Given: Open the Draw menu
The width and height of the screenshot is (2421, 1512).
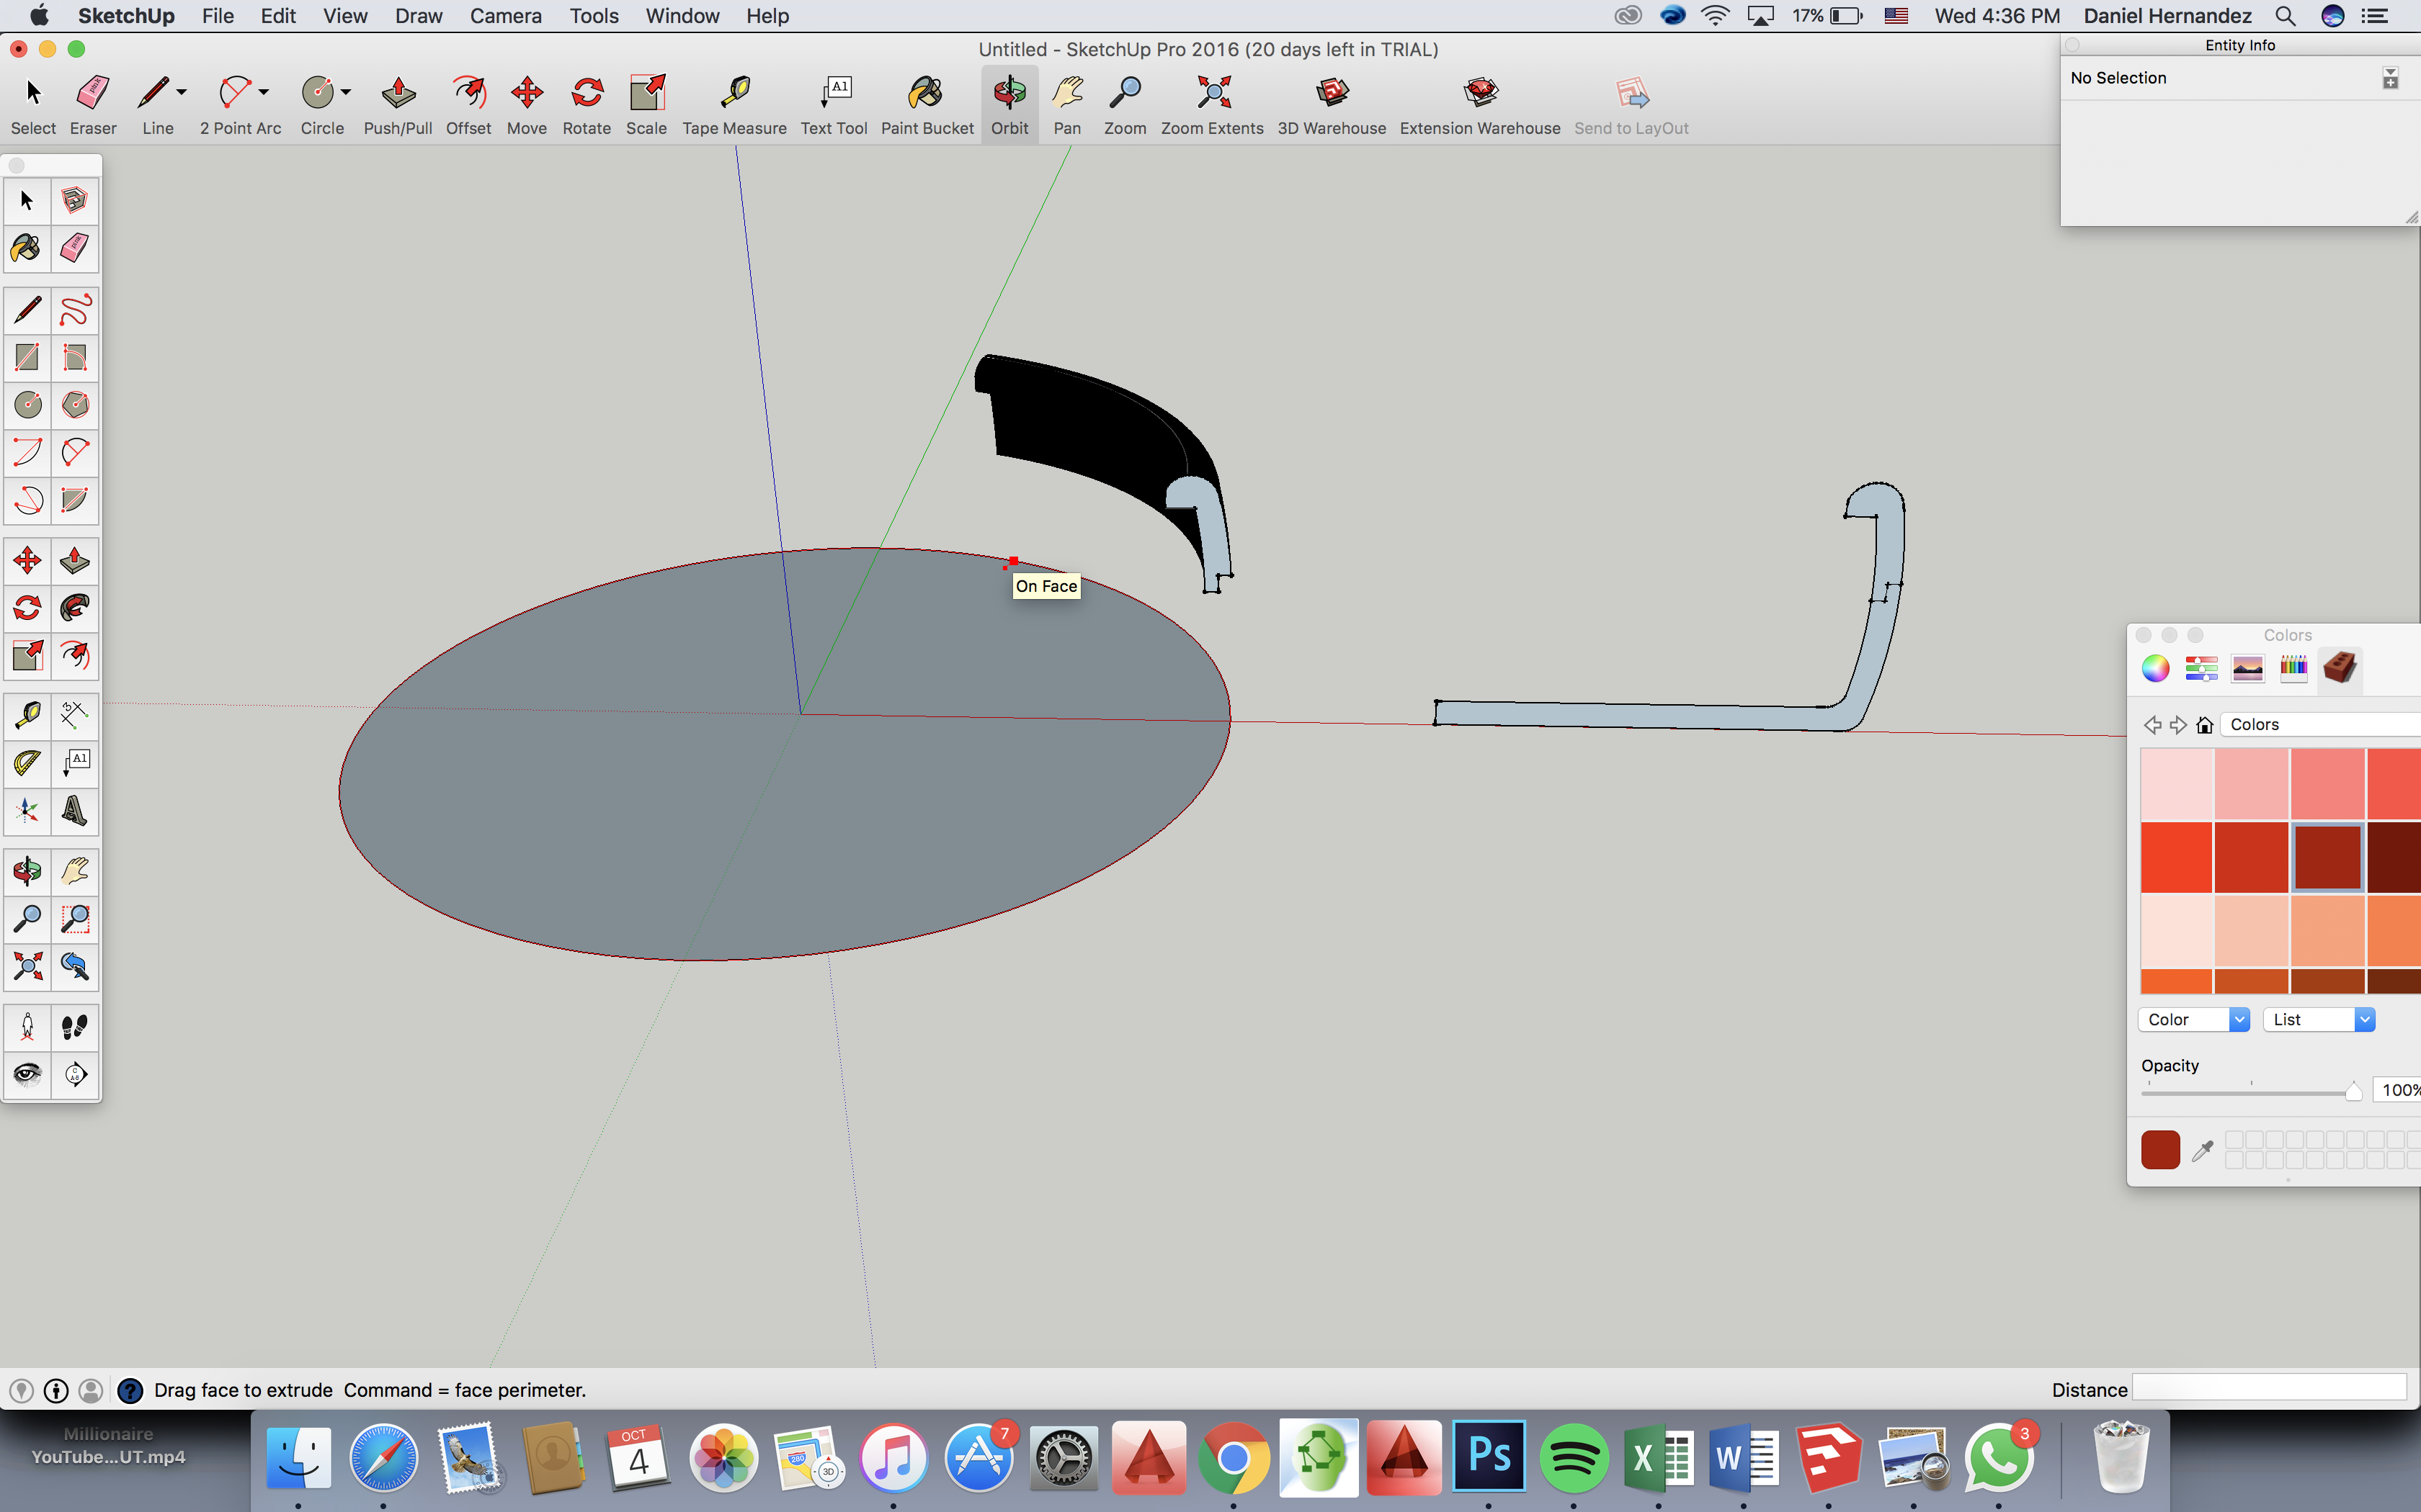Looking at the screenshot, I should (418, 16).
